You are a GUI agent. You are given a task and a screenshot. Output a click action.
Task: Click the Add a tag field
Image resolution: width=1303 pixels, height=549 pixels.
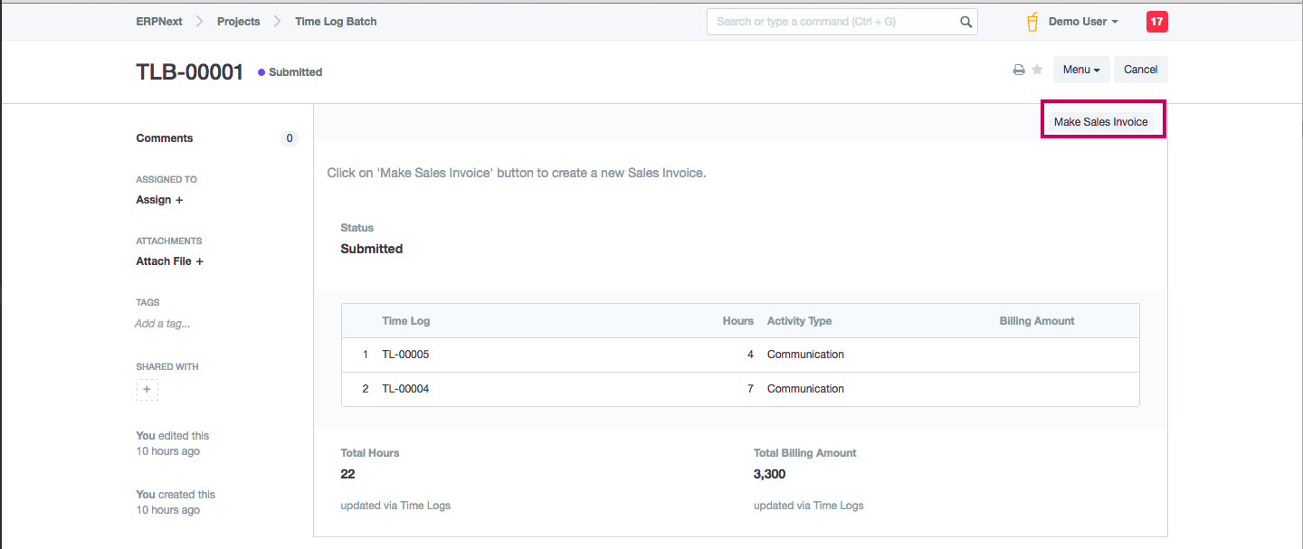tap(163, 324)
